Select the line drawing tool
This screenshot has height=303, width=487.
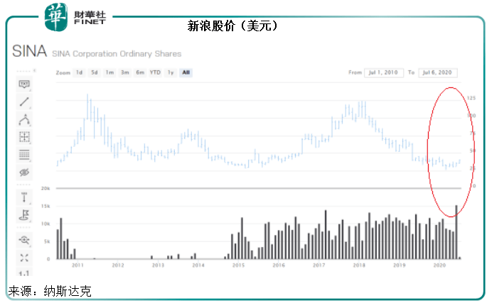[x=24, y=101]
